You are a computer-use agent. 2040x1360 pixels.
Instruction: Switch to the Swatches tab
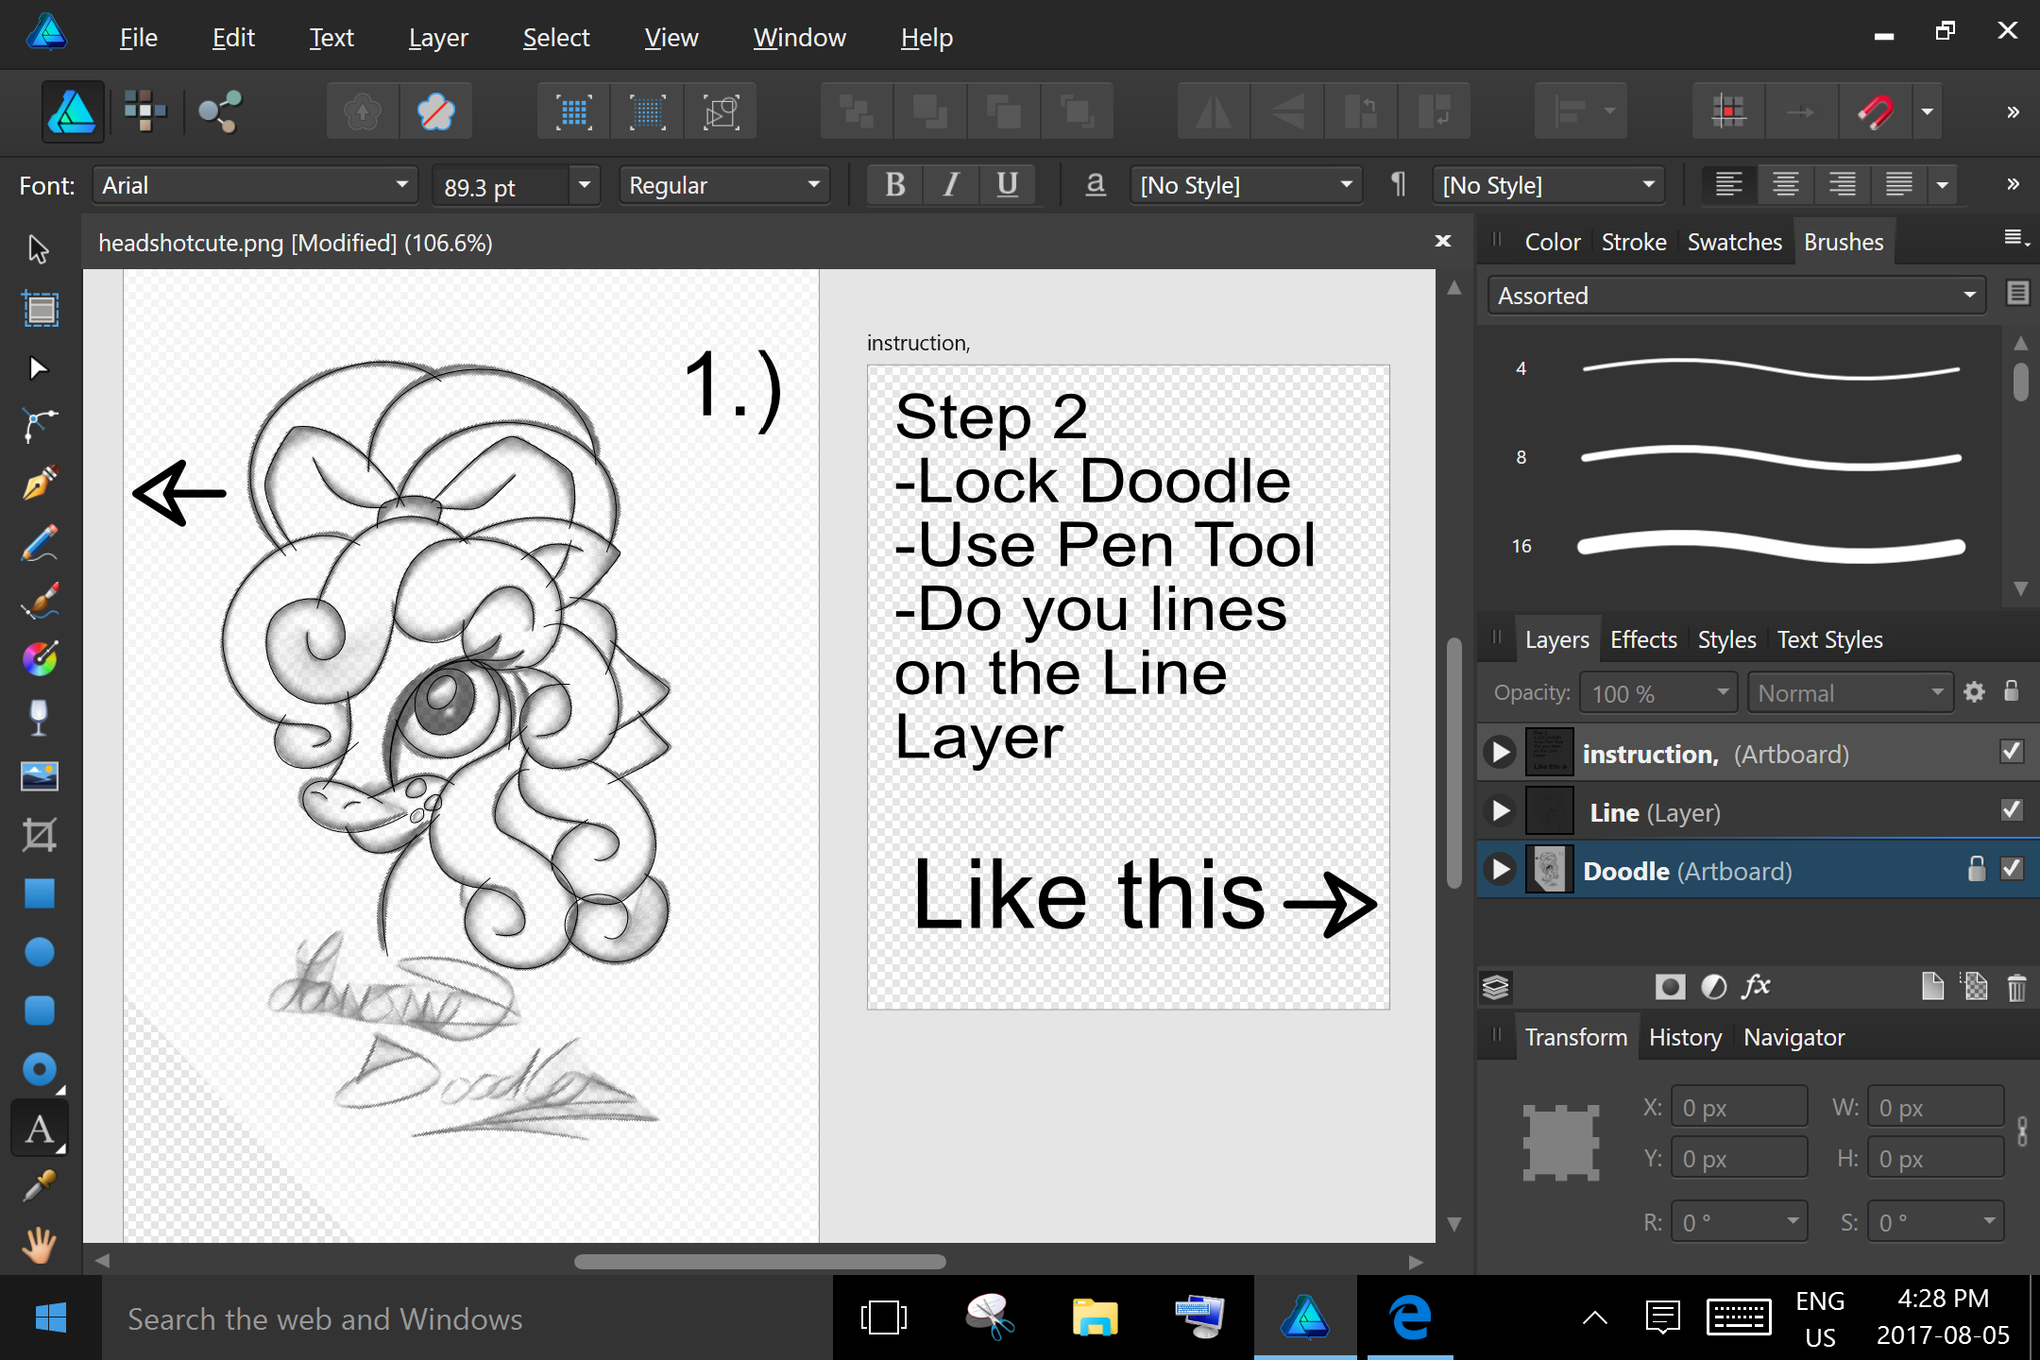tap(1734, 241)
